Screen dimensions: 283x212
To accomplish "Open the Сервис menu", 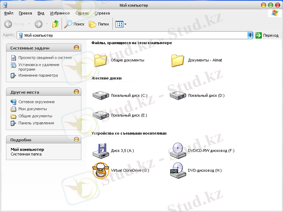I will [82, 13].
